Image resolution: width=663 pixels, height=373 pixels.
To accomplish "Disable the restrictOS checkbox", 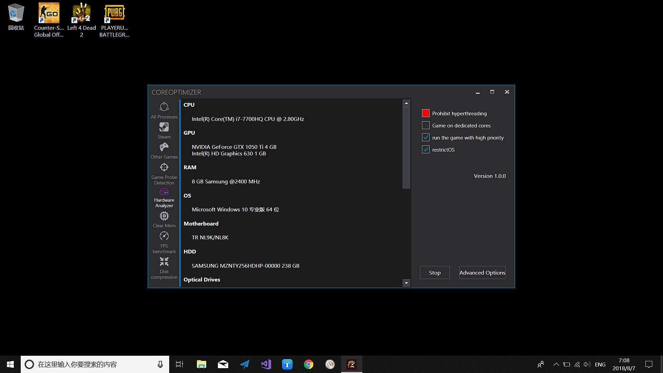I will [x=426, y=150].
